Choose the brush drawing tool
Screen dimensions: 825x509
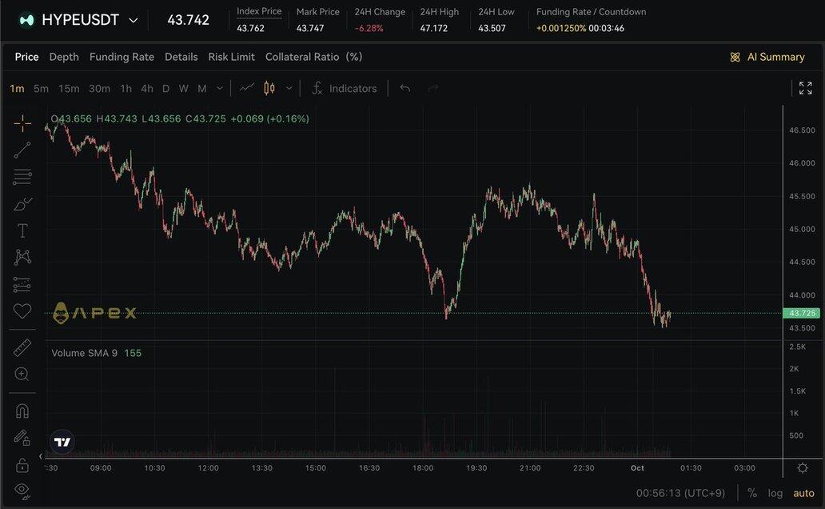tap(22, 204)
